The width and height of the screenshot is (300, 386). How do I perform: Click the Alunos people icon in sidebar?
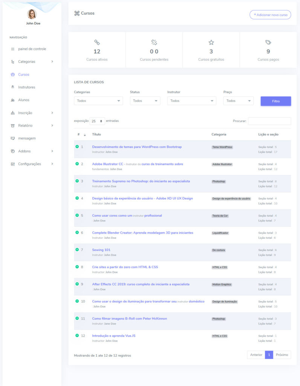point(12,100)
